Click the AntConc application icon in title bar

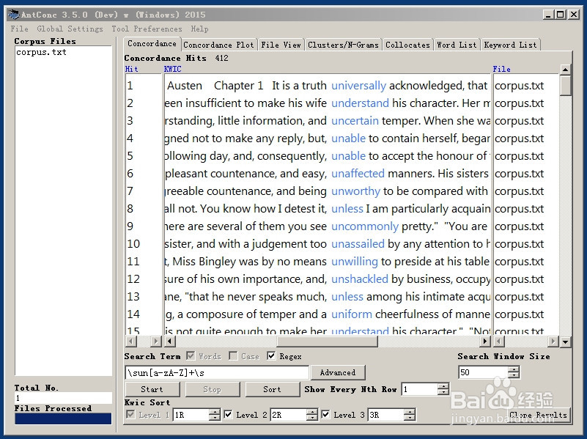click(x=13, y=15)
